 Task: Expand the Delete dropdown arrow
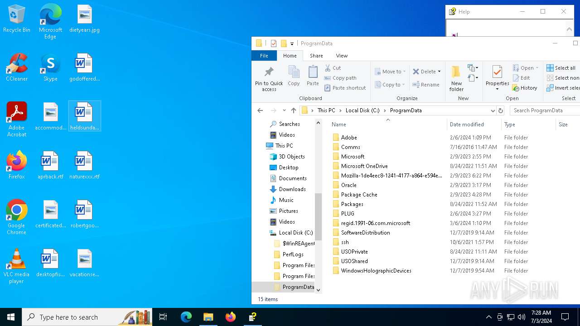pyautogui.click(x=439, y=72)
